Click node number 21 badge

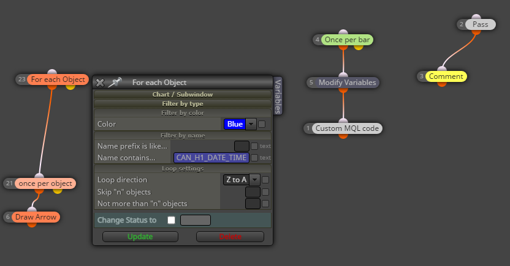pos(9,183)
